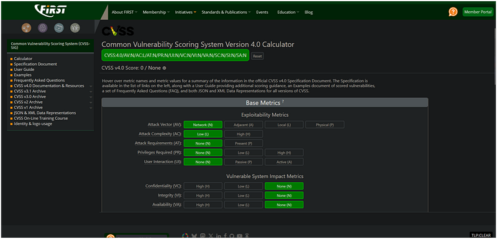Open the Standards & Publications dropdown

[x=226, y=12]
